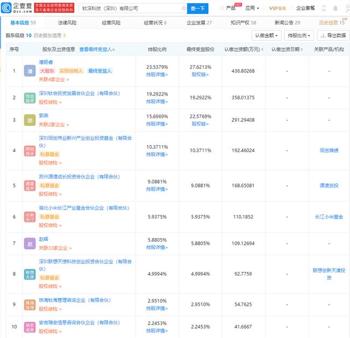Switch to the 经营状况 tab
The width and height of the screenshot is (350, 338).
[155, 23]
